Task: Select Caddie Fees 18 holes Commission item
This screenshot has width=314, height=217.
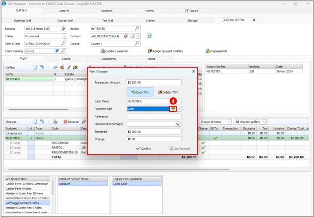Action: (x=27, y=184)
